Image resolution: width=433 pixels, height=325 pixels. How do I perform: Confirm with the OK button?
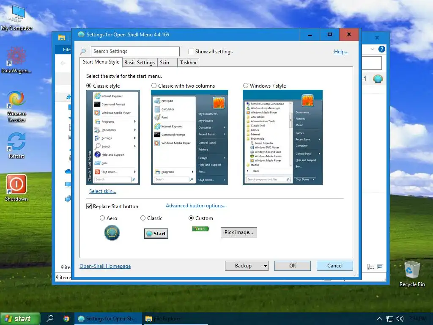click(293, 266)
